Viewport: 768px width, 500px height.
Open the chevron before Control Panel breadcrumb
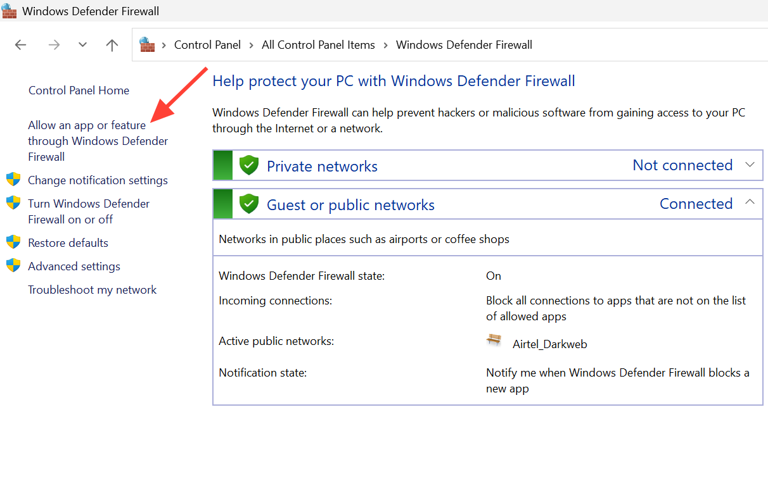coord(164,45)
